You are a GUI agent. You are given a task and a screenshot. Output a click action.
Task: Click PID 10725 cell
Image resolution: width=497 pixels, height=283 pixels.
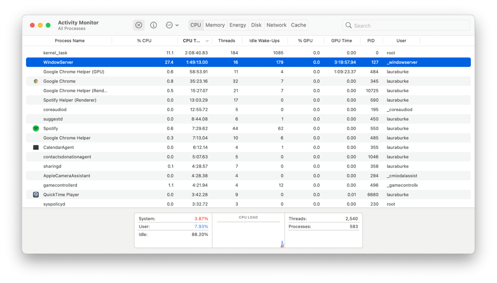click(x=372, y=91)
